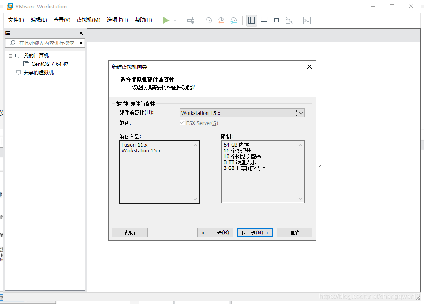Collapse the 我的计算机 tree node

click(x=10, y=56)
